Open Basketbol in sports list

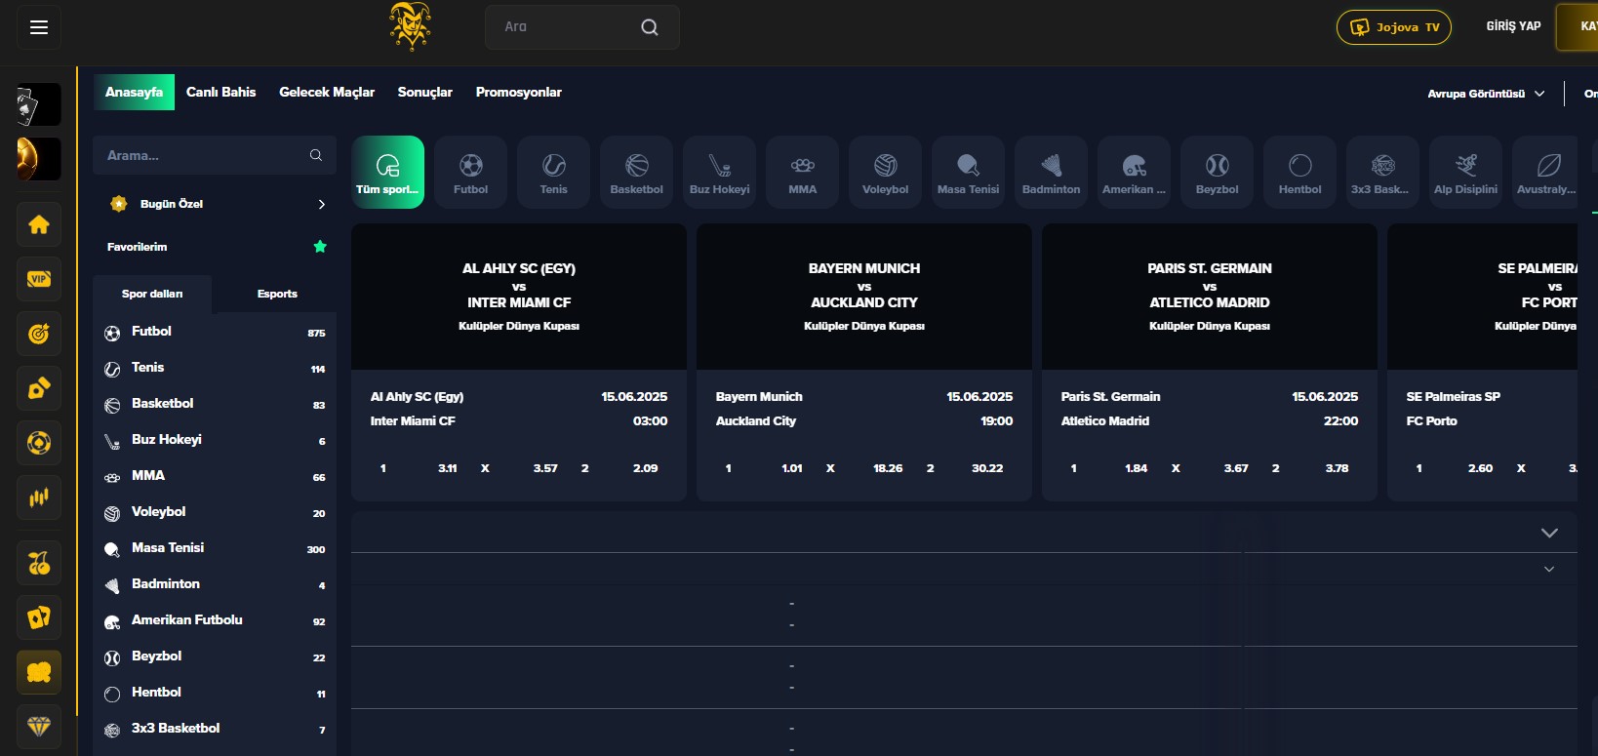pos(215,404)
